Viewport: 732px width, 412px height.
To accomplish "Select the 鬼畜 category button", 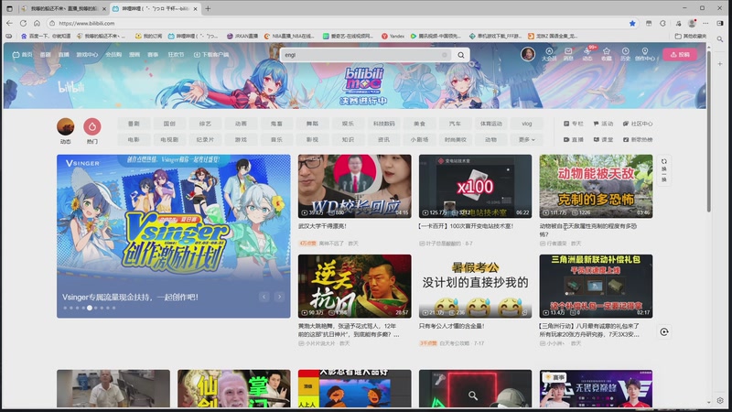I will [276, 124].
